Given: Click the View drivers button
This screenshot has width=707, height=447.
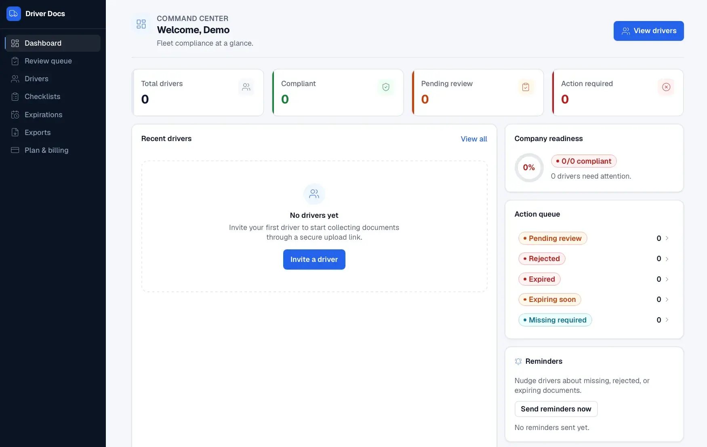Looking at the screenshot, I should click(648, 31).
